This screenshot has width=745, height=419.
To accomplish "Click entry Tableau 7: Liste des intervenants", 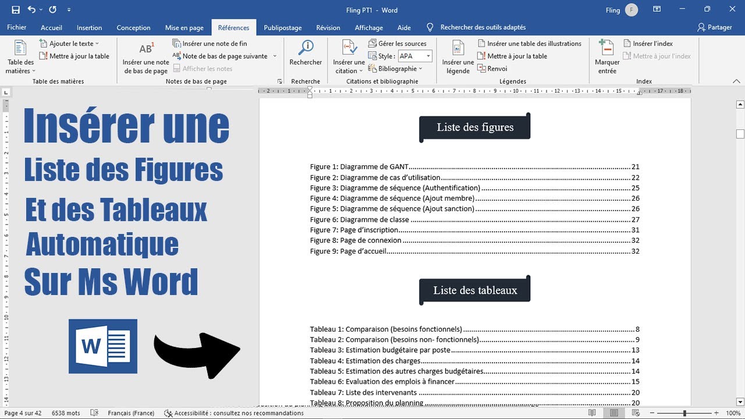I will click(475, 392).
